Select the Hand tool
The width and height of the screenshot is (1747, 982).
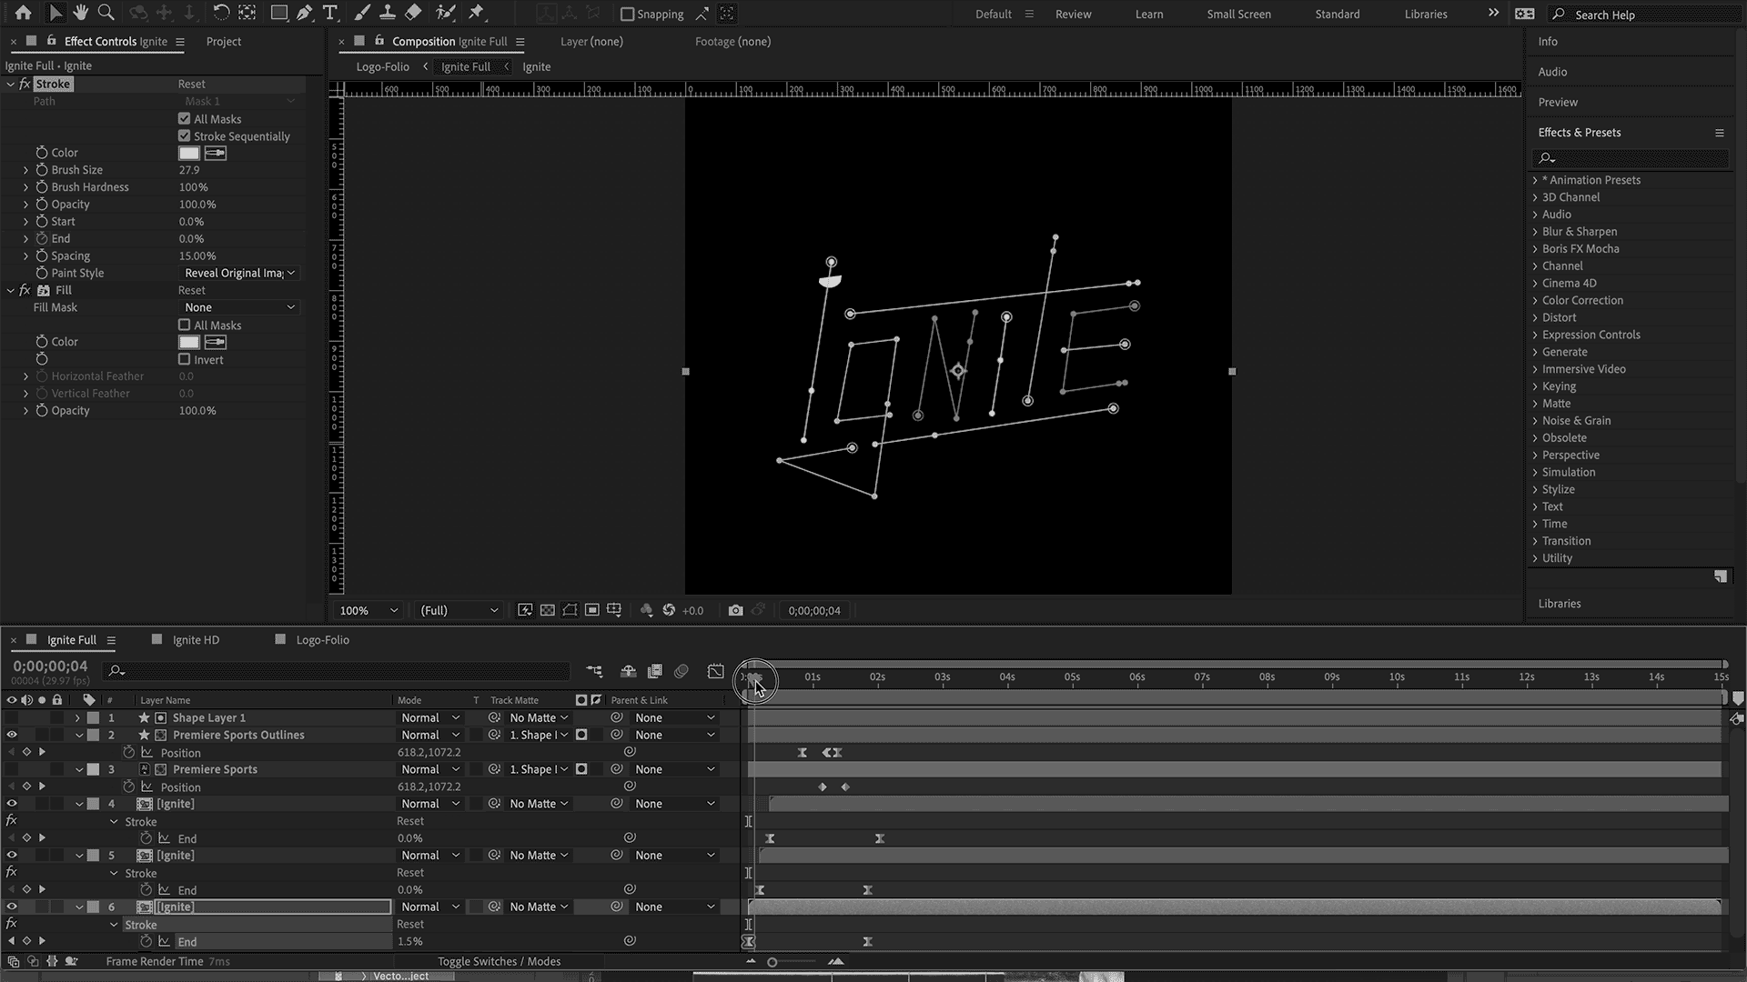(x=80, y=13)
